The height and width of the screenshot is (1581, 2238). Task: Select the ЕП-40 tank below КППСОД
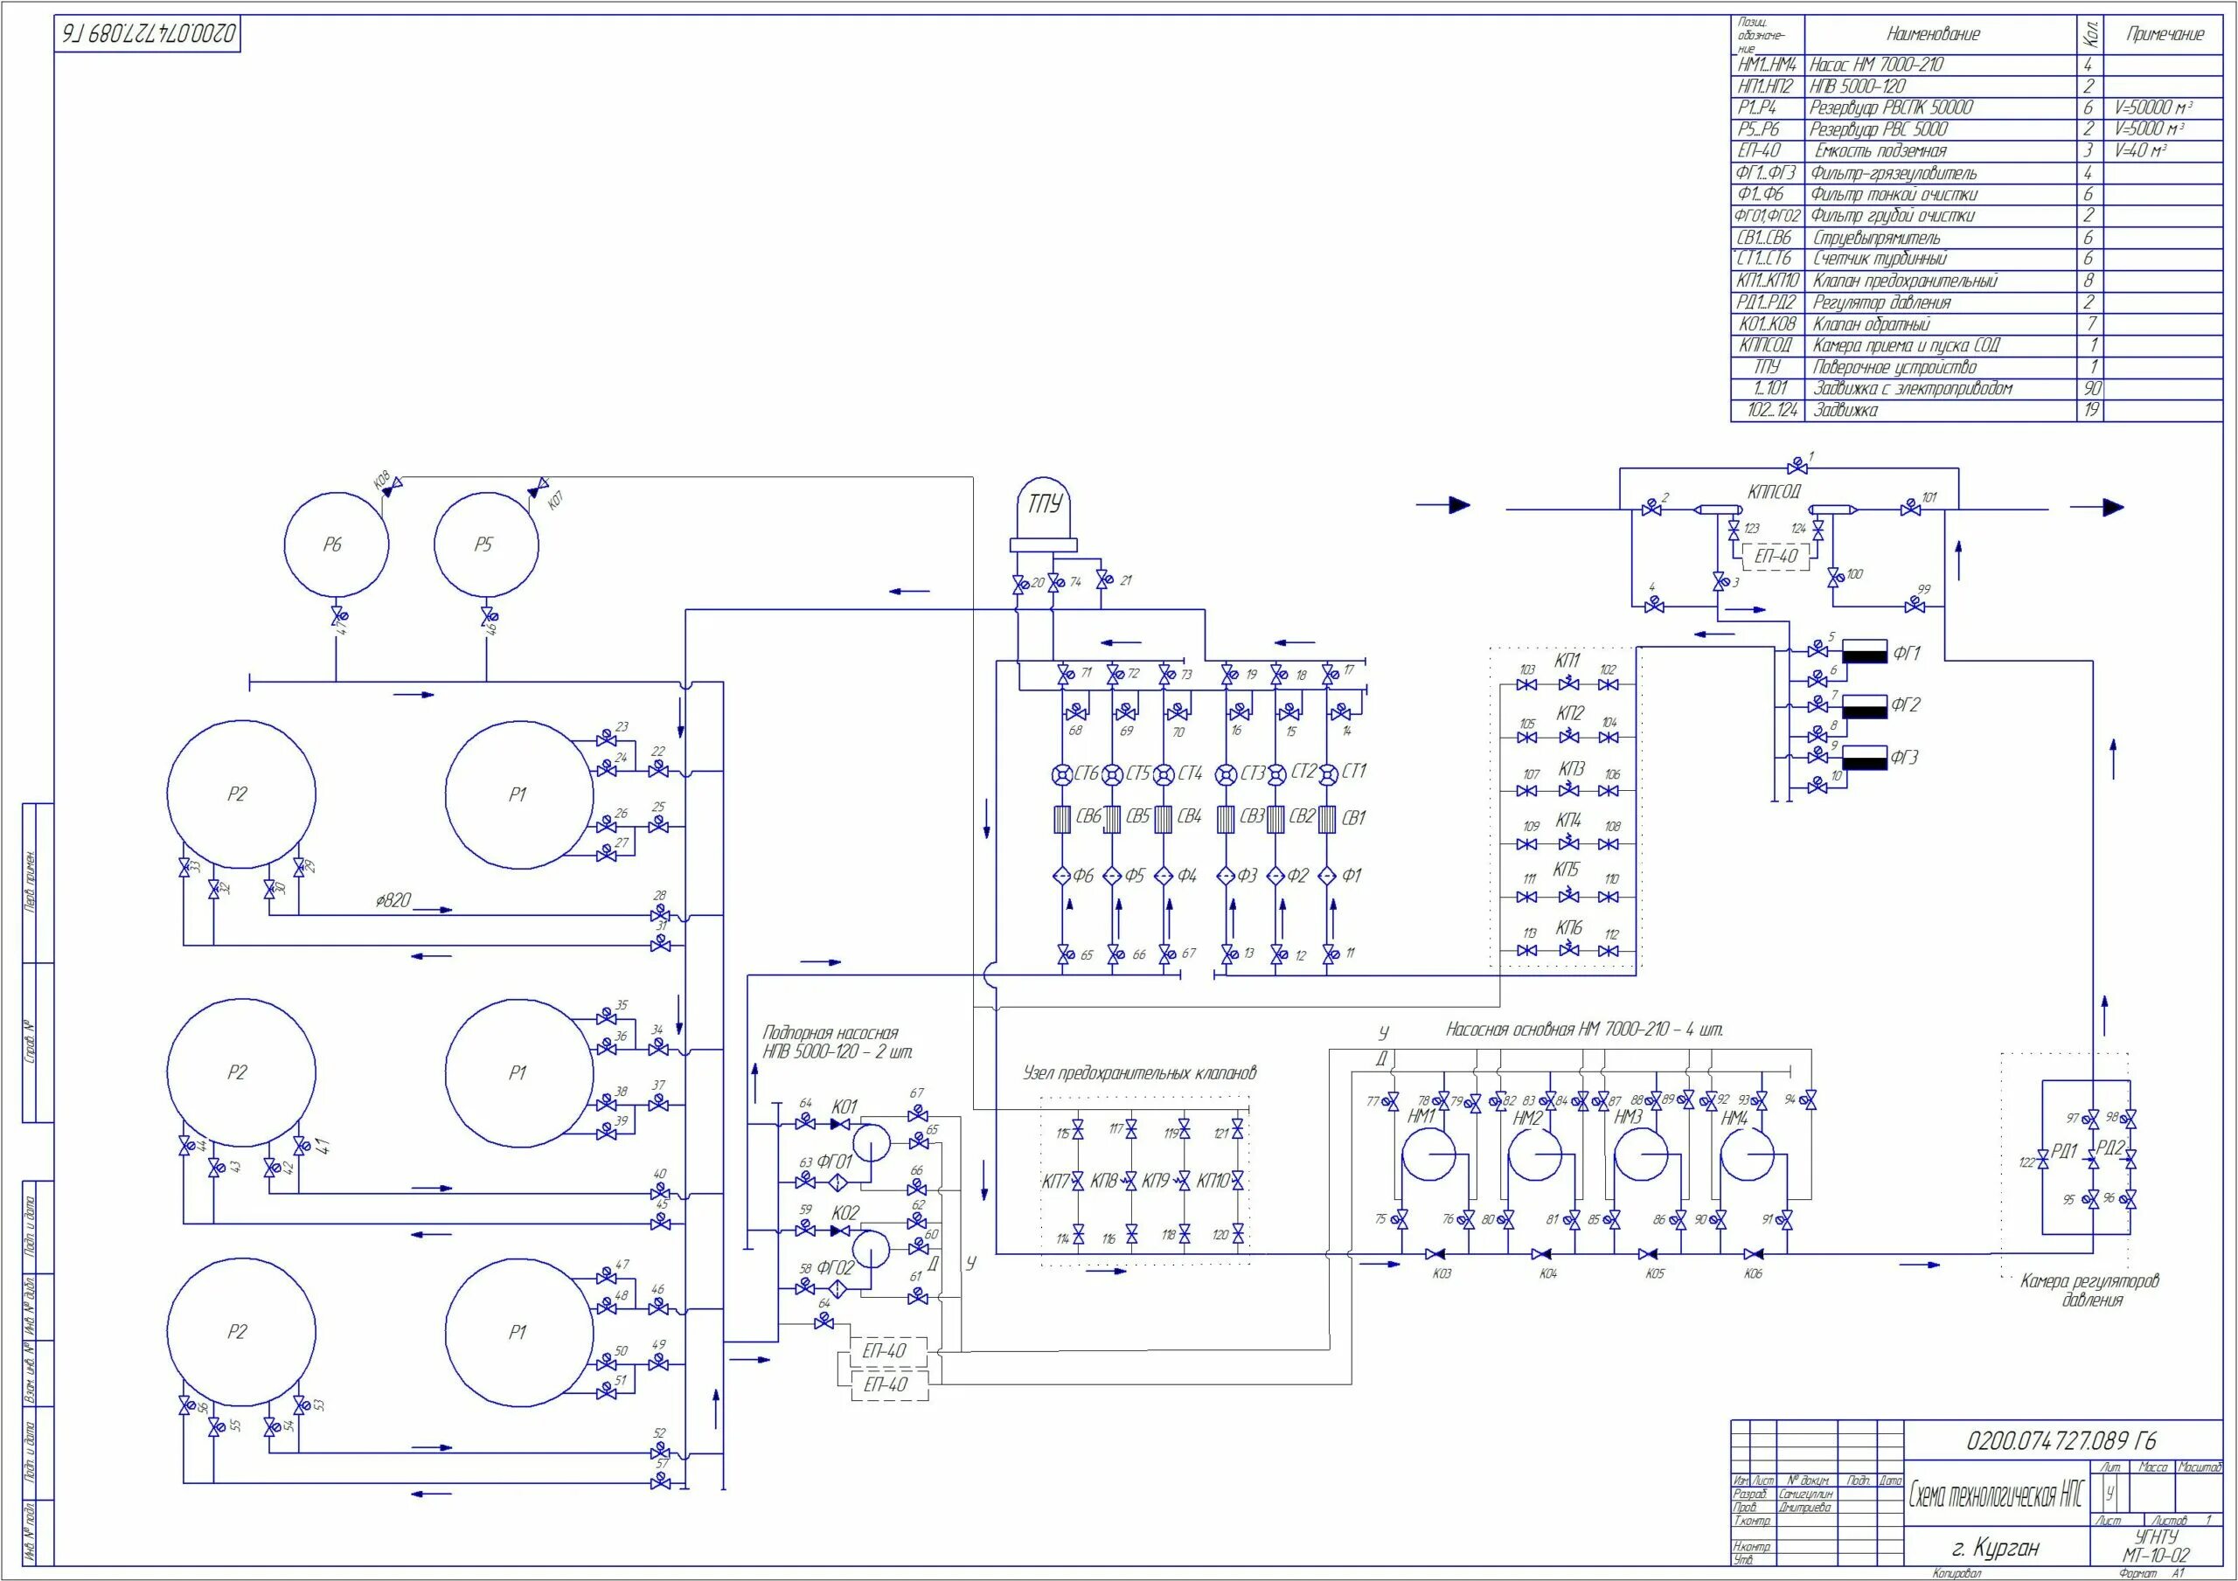[1775, 557]
